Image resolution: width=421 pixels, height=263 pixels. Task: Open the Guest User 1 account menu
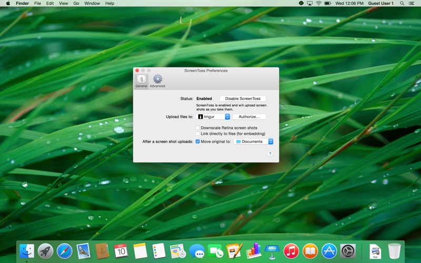pos(380,3)
